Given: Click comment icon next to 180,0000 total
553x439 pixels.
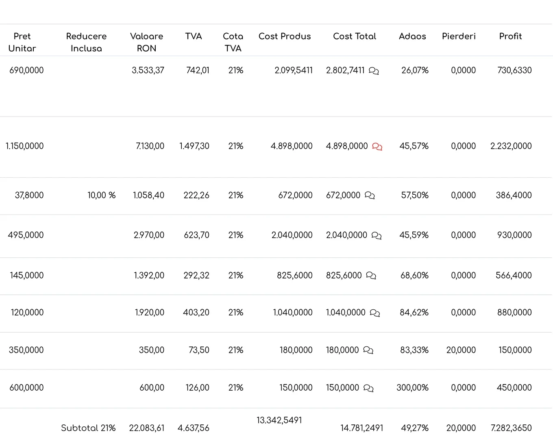Looking at the screenshot, I should [x=368, y=350].
